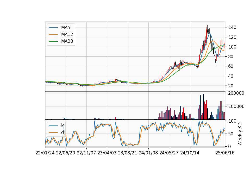Click the k legend label
The image size is (250, 180).
coord(63,125)
